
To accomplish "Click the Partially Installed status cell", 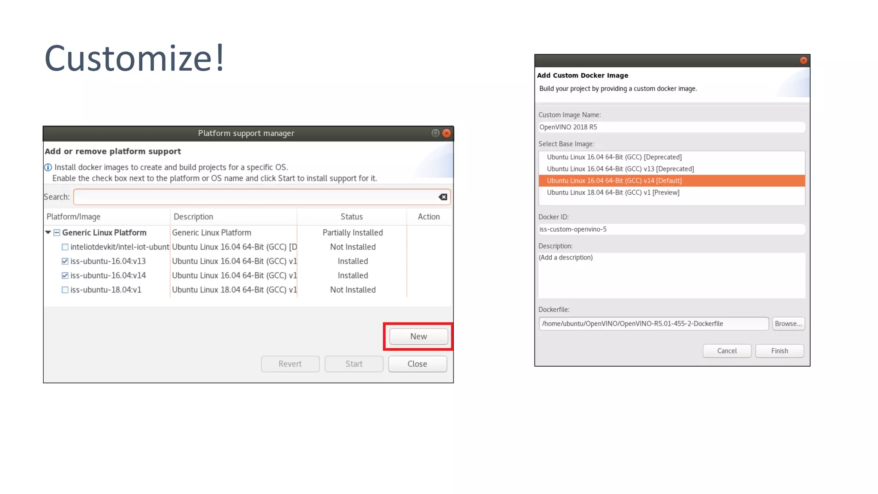I will coord(352,232).
